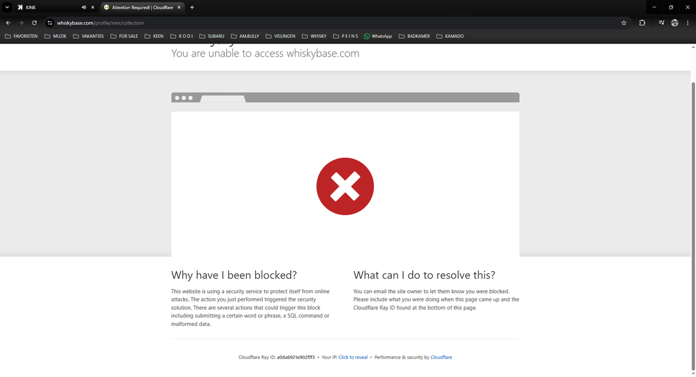Open the BADKAMER bookmarks folder

(414, 36)
